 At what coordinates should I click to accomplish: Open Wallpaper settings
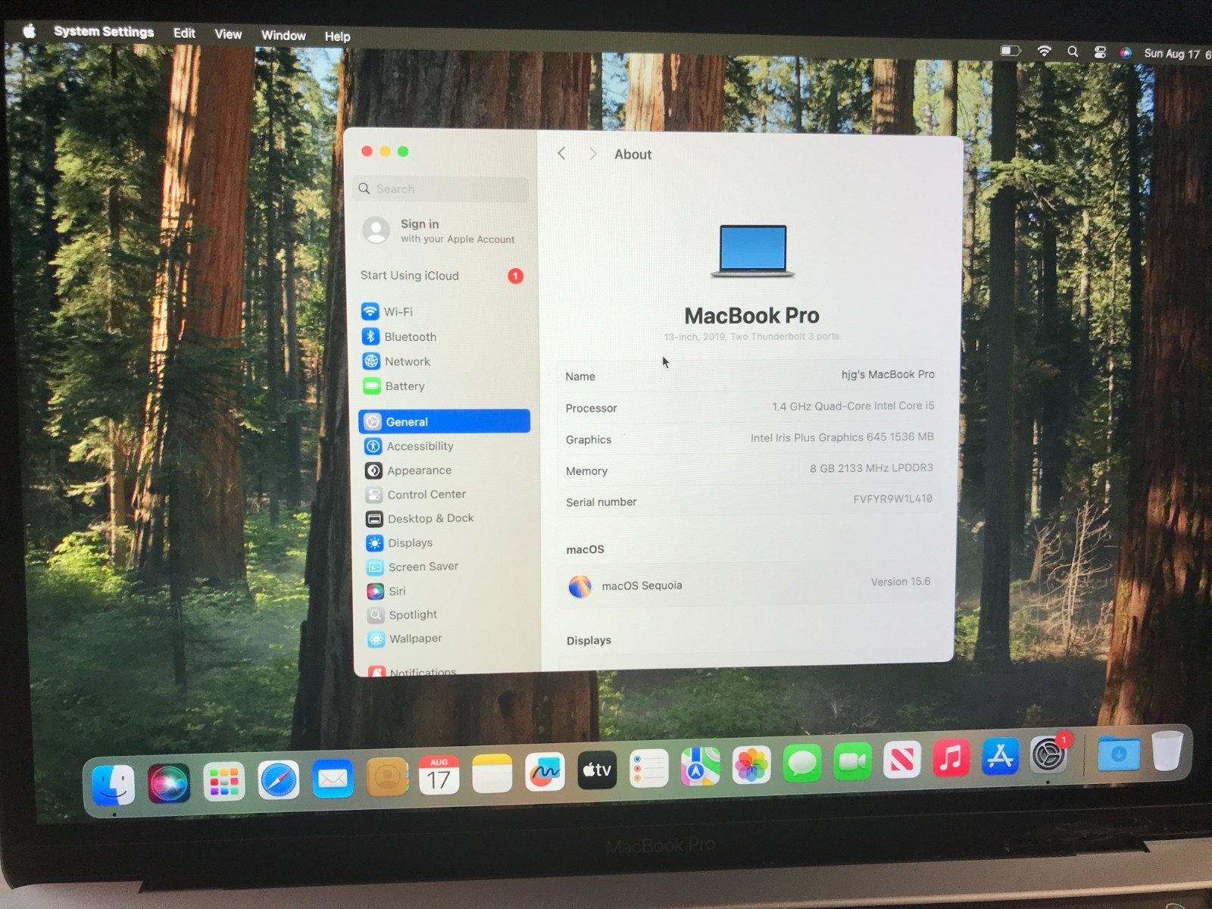[x=415, y=639]
